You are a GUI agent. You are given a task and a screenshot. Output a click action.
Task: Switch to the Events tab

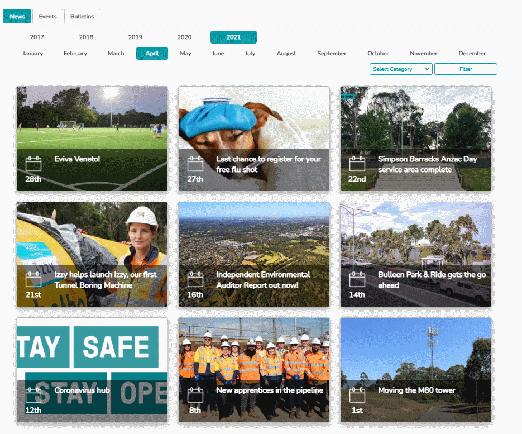point(47,17)
